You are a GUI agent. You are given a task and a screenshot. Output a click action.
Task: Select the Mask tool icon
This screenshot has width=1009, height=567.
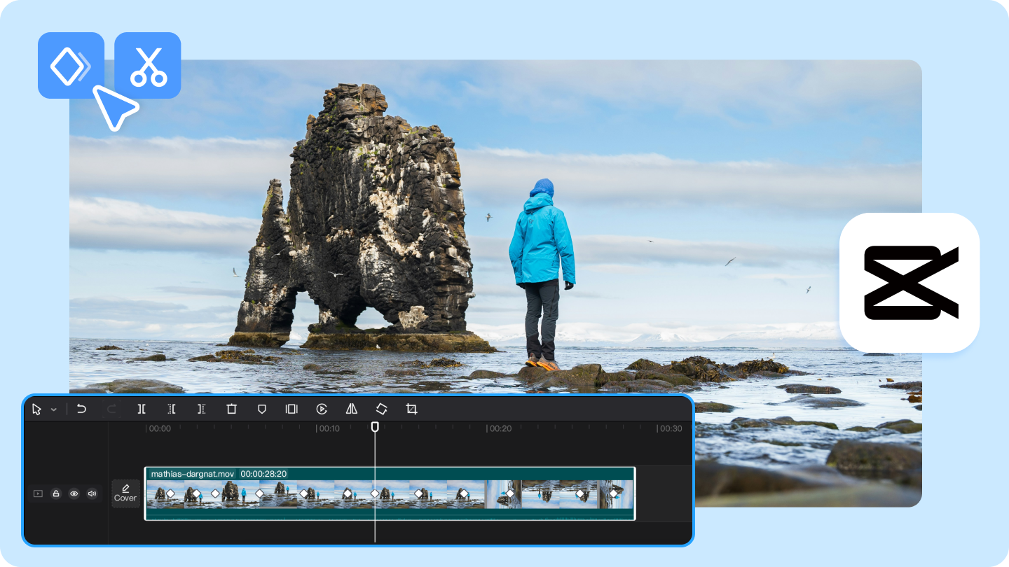(x=261, y=409)
